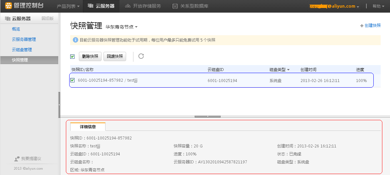
Task: Click the refresh icon beside 回滚快照
Action: click(141, 56)
